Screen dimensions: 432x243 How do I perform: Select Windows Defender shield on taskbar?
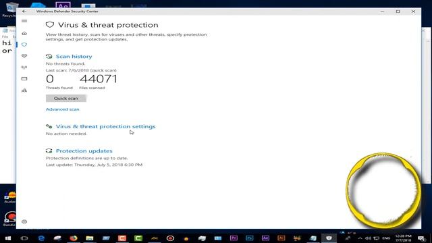tap(329, 238)
